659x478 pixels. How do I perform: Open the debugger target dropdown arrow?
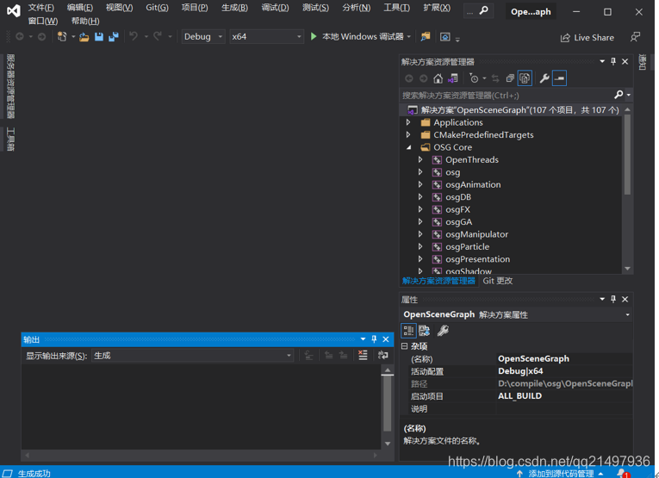click(x=409, y=37)
